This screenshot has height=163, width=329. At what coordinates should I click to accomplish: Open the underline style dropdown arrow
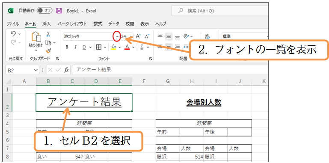[90, 47]
